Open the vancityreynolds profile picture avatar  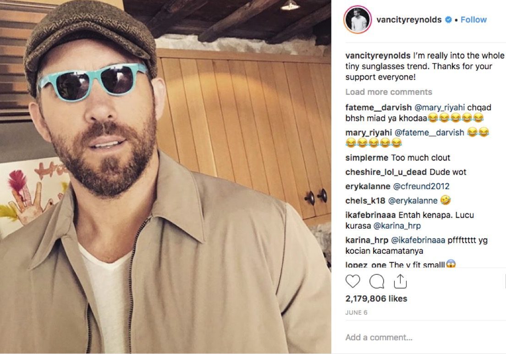pos(357,20)
